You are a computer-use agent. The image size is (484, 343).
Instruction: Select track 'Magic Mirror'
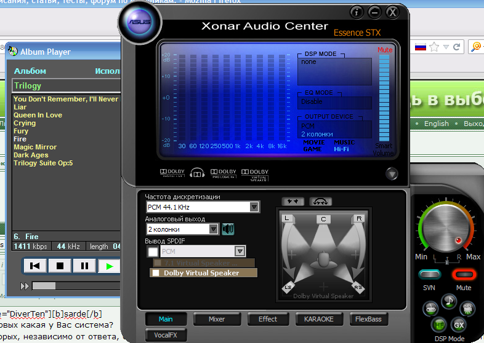click(35, 147)
